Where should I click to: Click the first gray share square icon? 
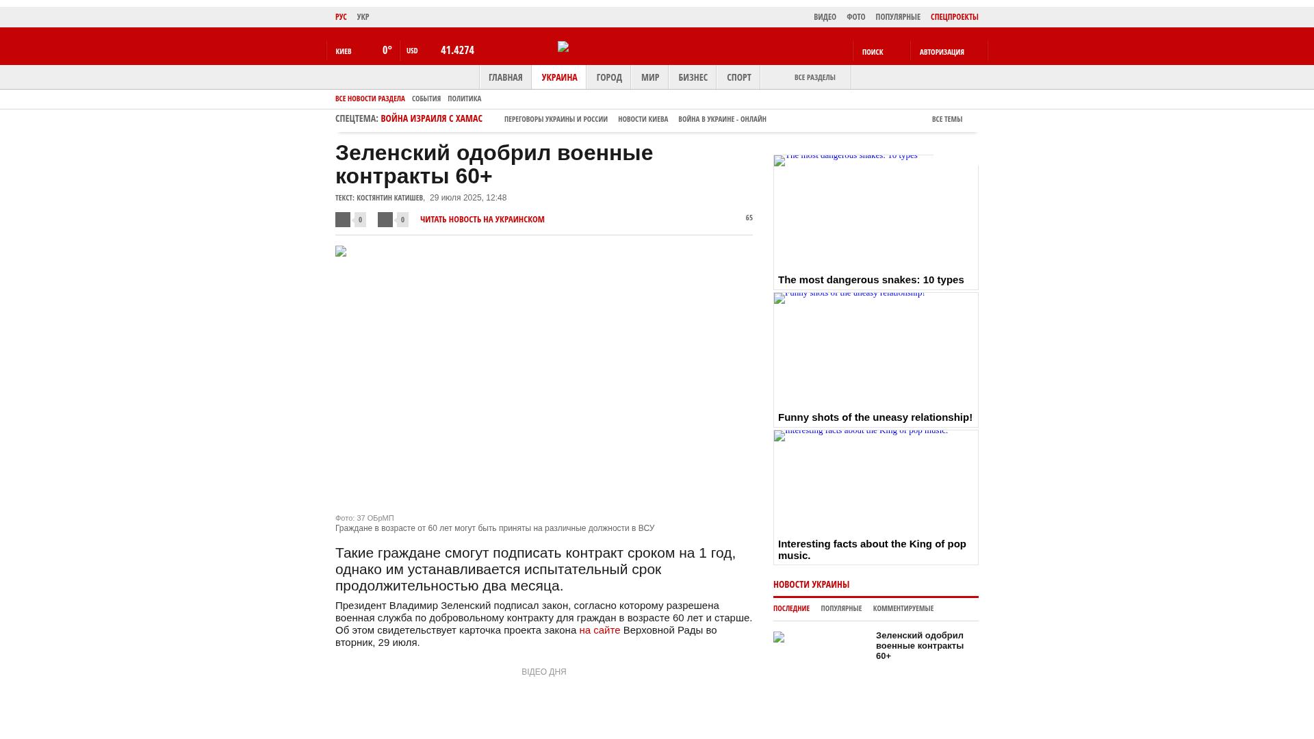pyautogui.click(x=343, y=220)
